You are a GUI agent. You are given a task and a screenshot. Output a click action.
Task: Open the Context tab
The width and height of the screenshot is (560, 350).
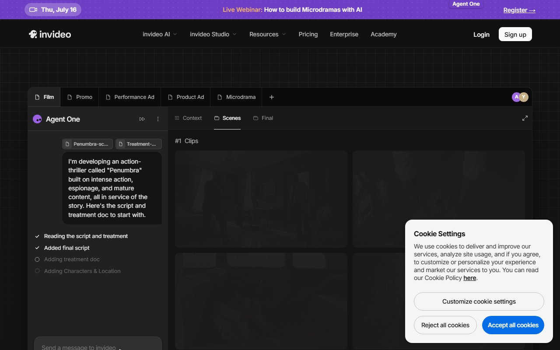click(x=188, y=118)
